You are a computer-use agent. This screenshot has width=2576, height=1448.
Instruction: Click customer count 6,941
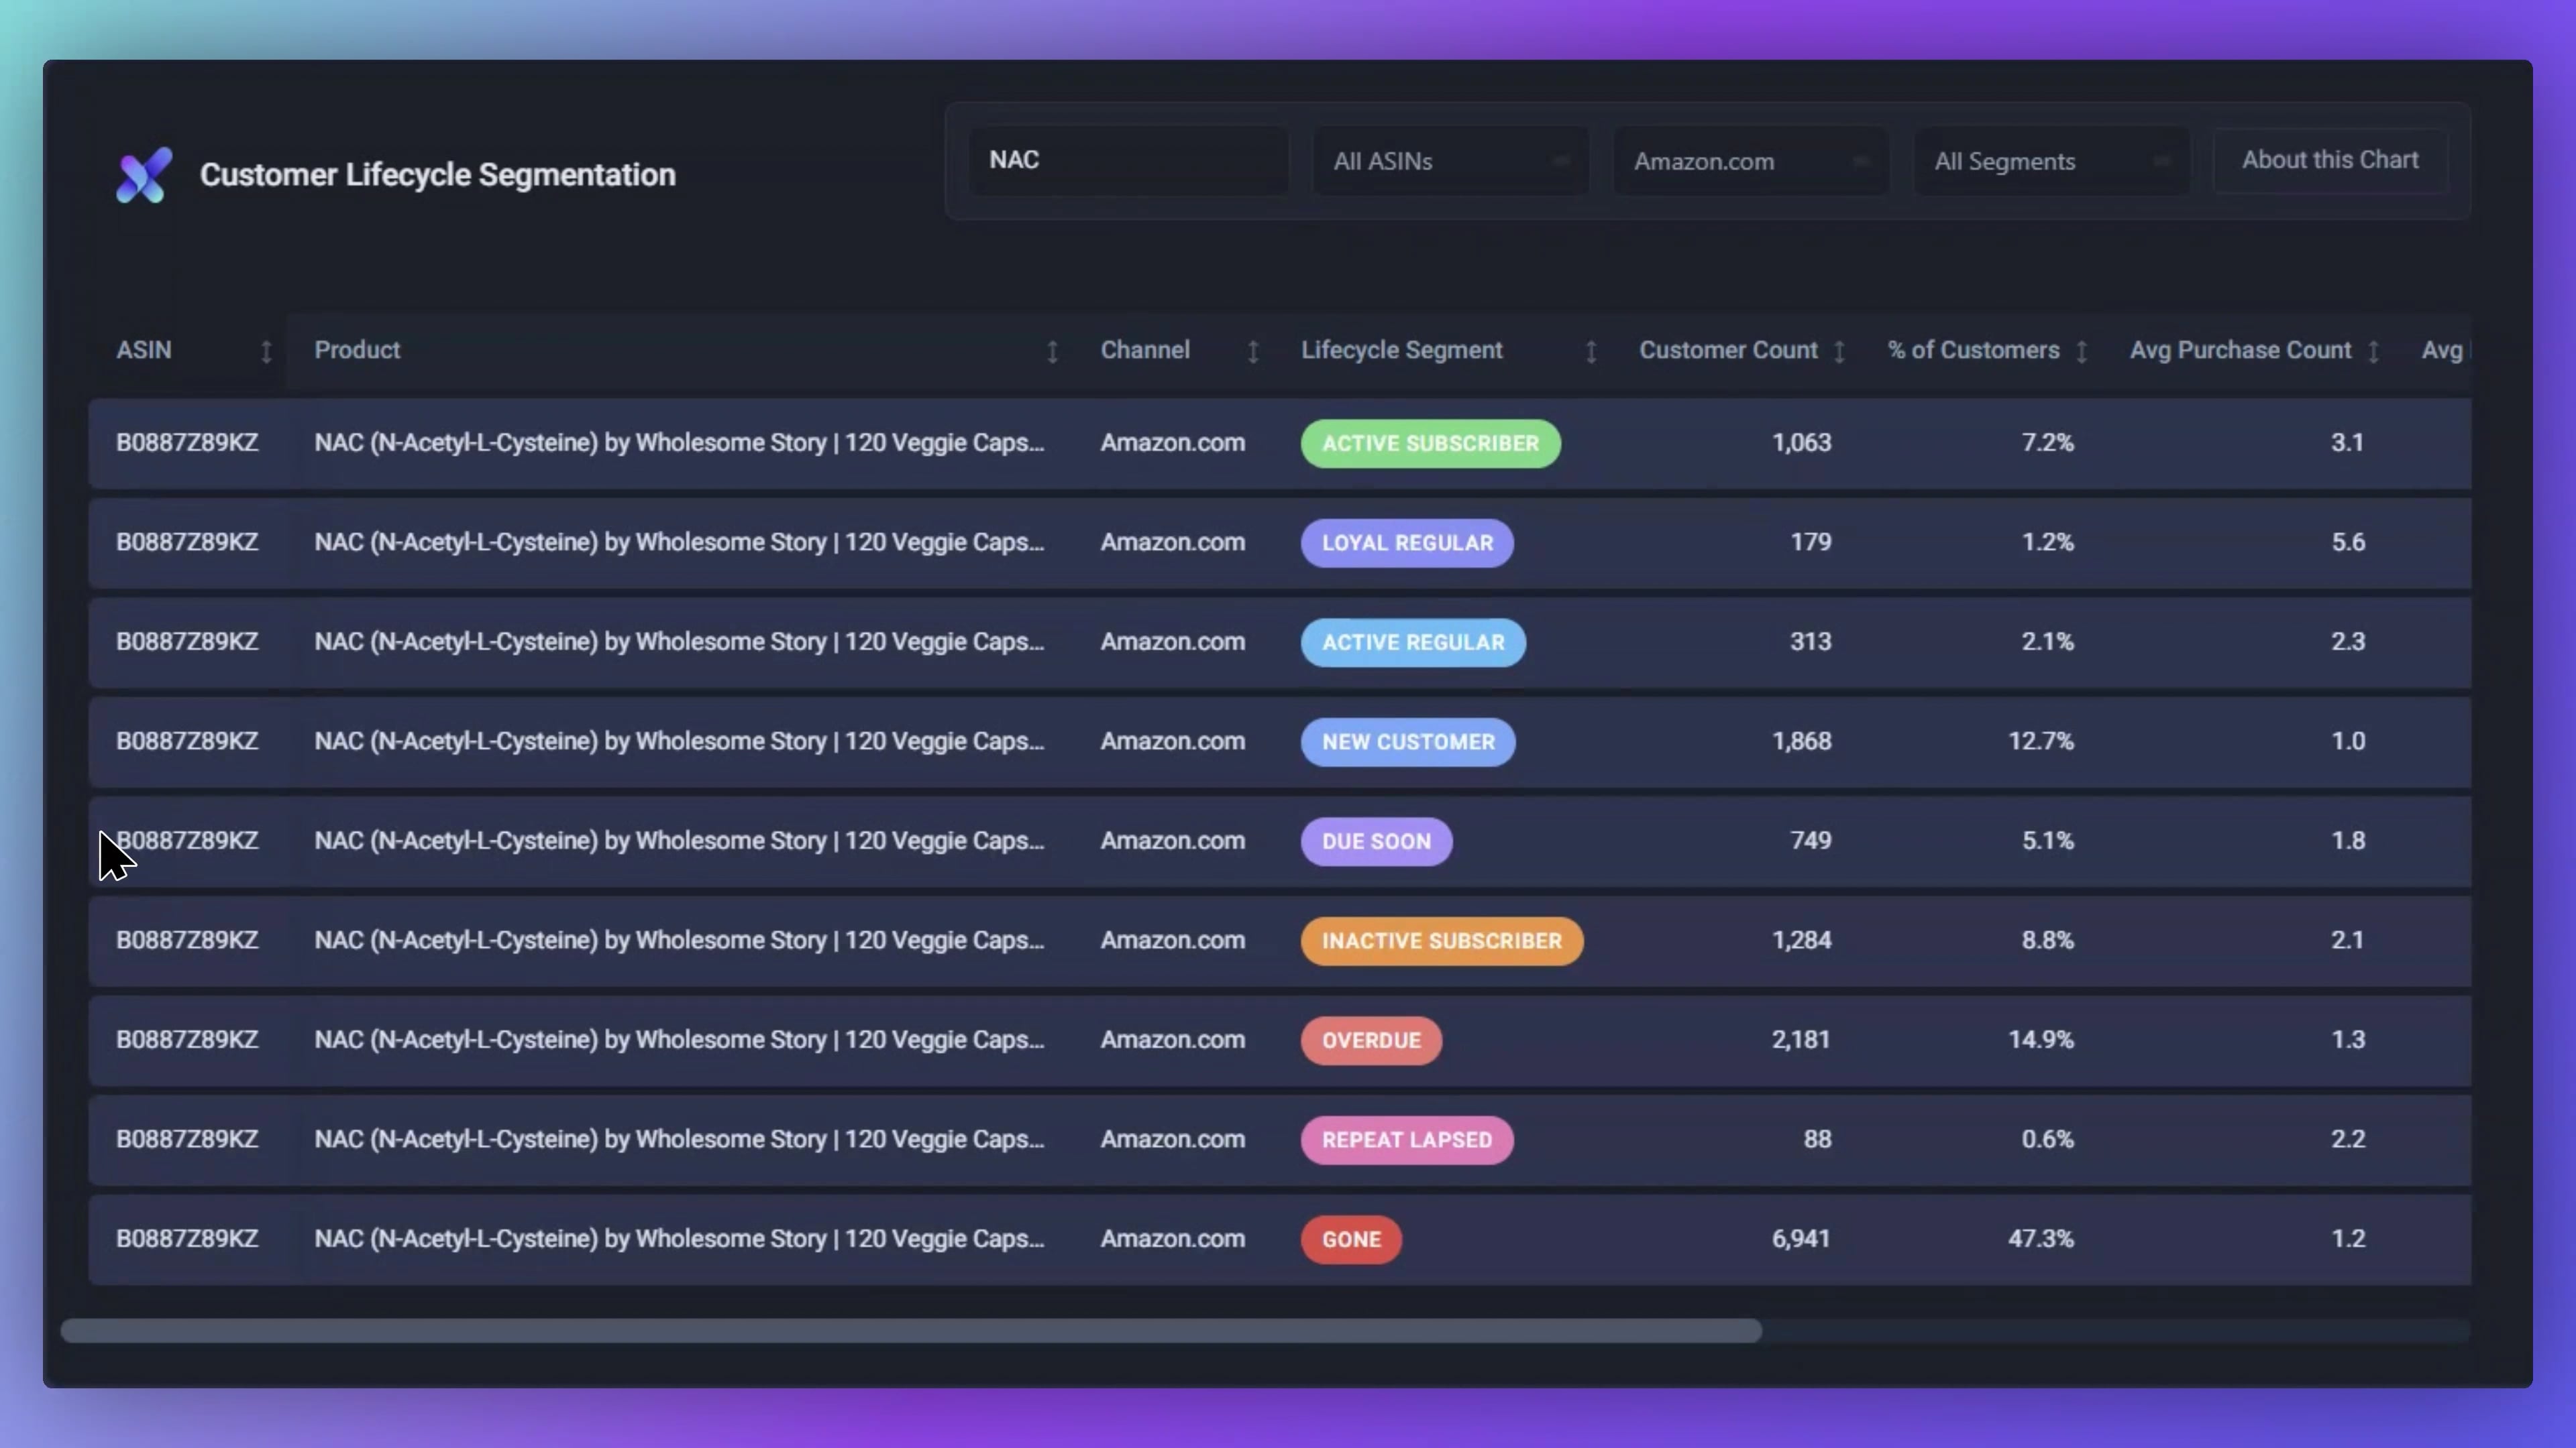1801,1239
